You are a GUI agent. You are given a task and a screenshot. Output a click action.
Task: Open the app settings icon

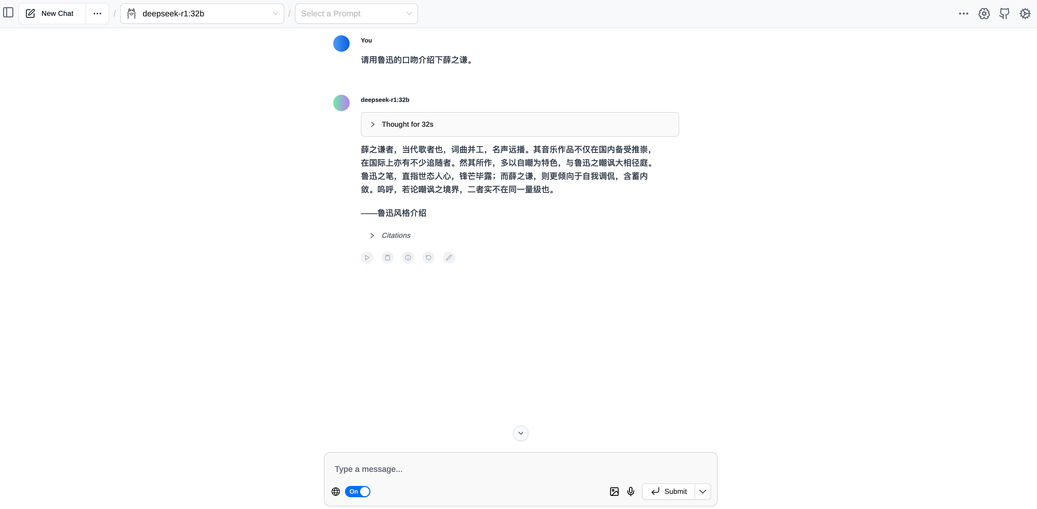1025,14
